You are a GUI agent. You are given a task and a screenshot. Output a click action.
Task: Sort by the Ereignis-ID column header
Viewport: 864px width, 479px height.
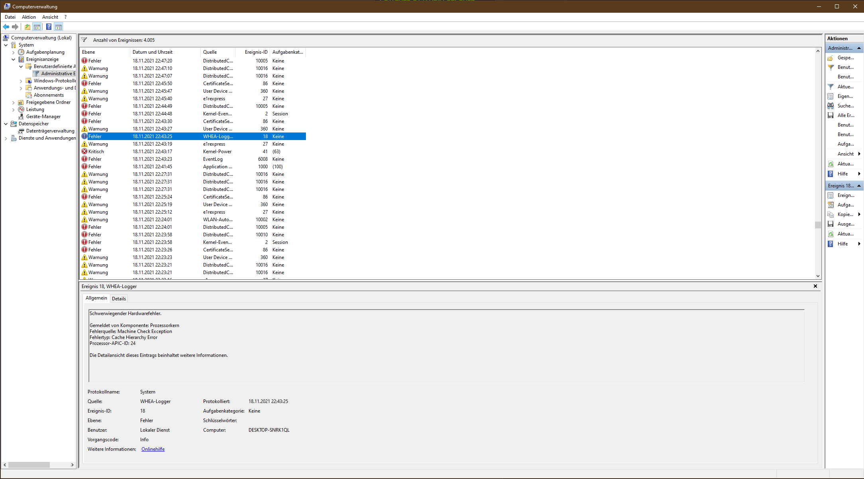(x=256, y=52)
